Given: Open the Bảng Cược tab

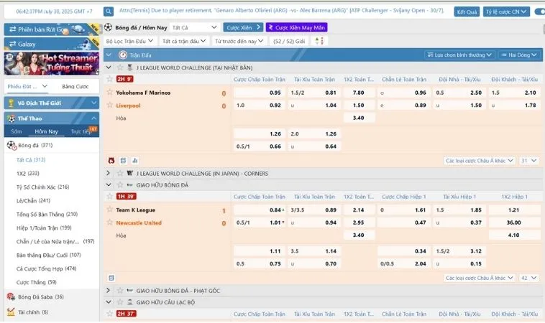Looking at the screenshot, I should pos(75,86).
